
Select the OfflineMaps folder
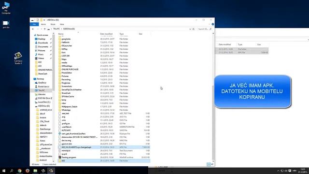(x=67, y=66)
